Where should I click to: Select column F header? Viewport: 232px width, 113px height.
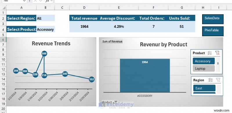coord(153,8)
